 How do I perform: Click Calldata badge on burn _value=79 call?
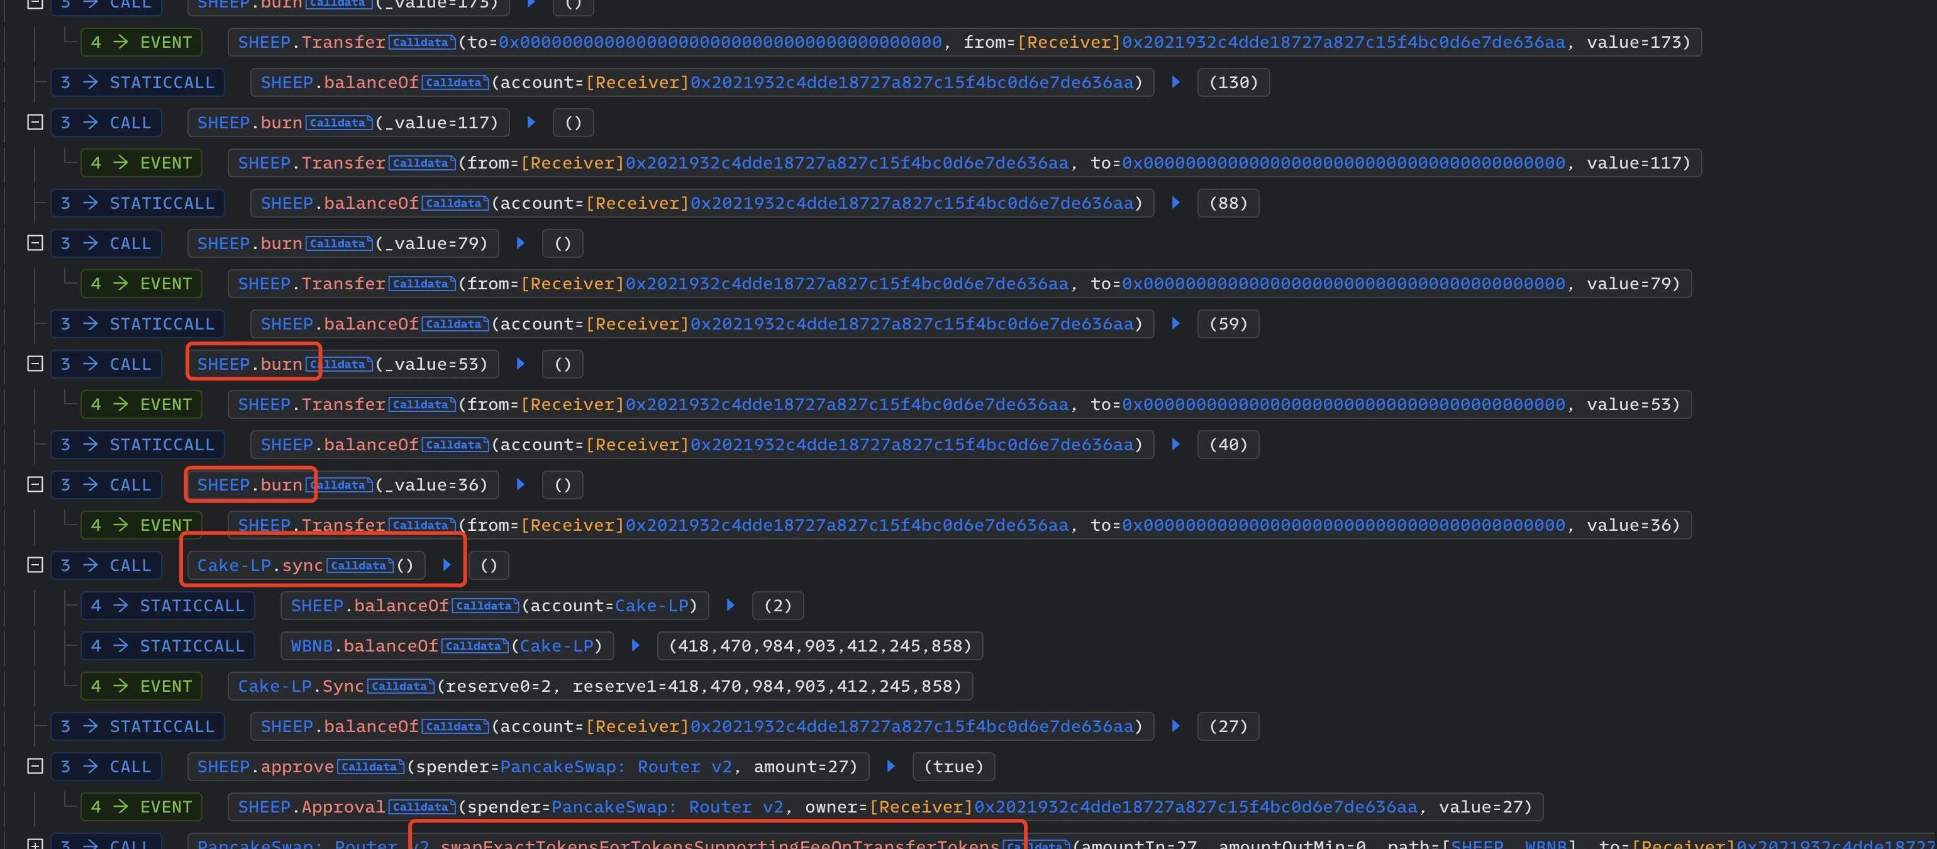(338, 243)
